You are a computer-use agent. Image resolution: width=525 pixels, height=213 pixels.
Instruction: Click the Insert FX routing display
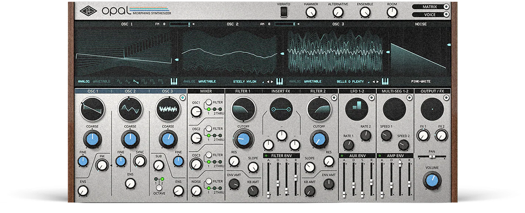pyautogui.click(x=282, y=109)
